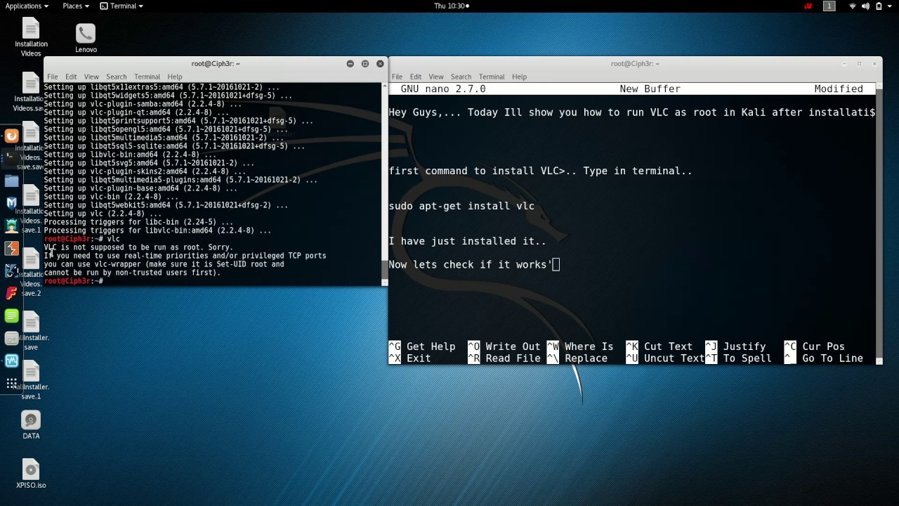Launch Faraday (red F) from the dock
Screen dimensions: 899x506
tap(11, 293)
